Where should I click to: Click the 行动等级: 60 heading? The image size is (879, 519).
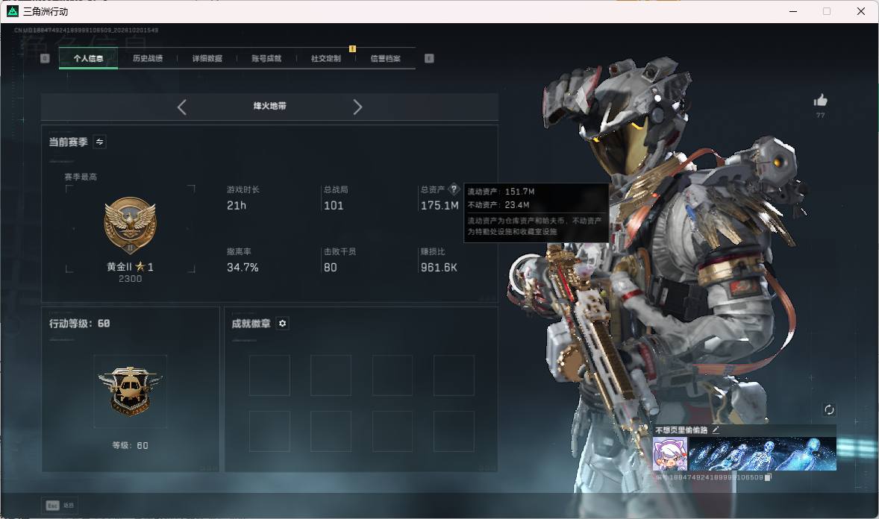pos(79,324)
